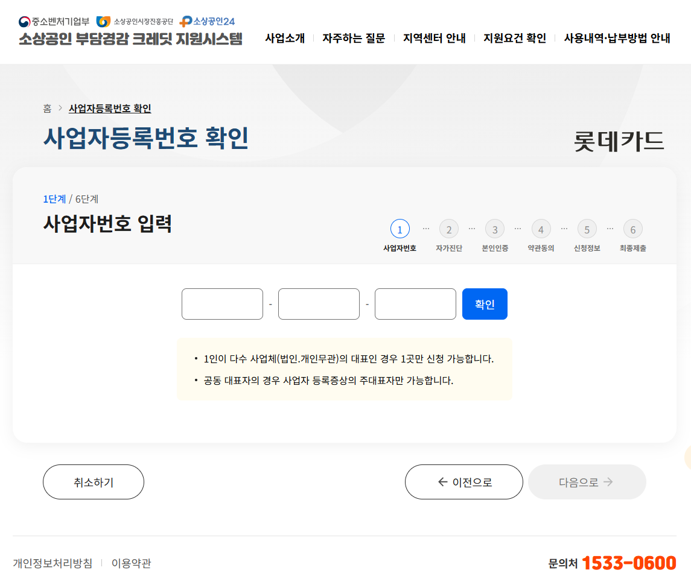Click the 소상공인시장진흥공단 logo

tap(135, 22)
